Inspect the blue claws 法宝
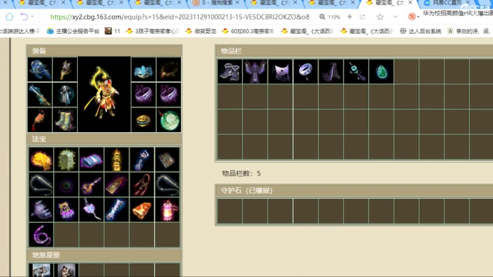The height and width of the screenshot is (277, 493). (142, 159)
